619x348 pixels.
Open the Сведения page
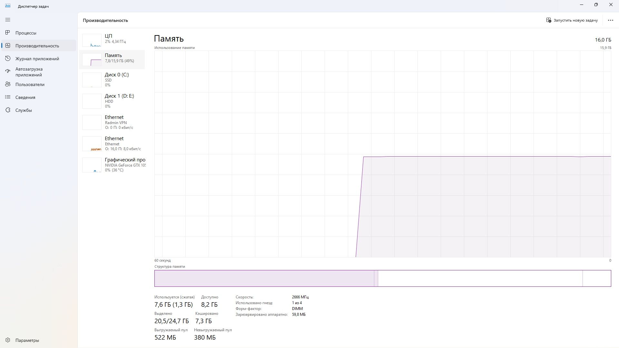[39, 97]
